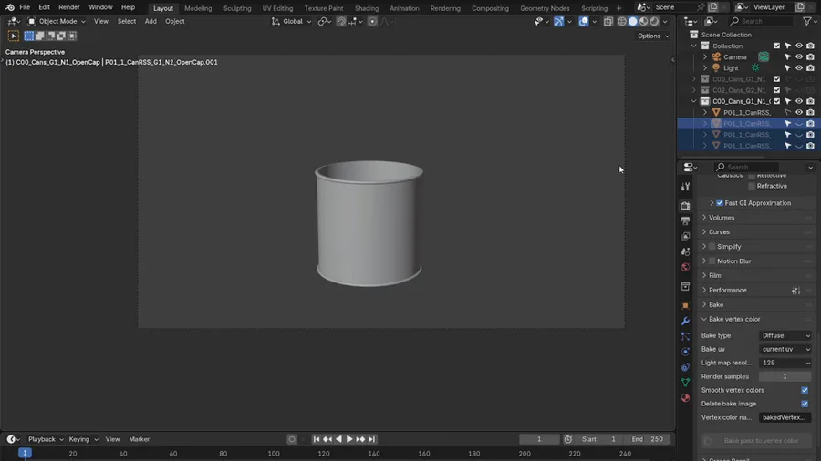821x461 pixels.
Task: Expand the Performance panel
Action: coord(727,291)
